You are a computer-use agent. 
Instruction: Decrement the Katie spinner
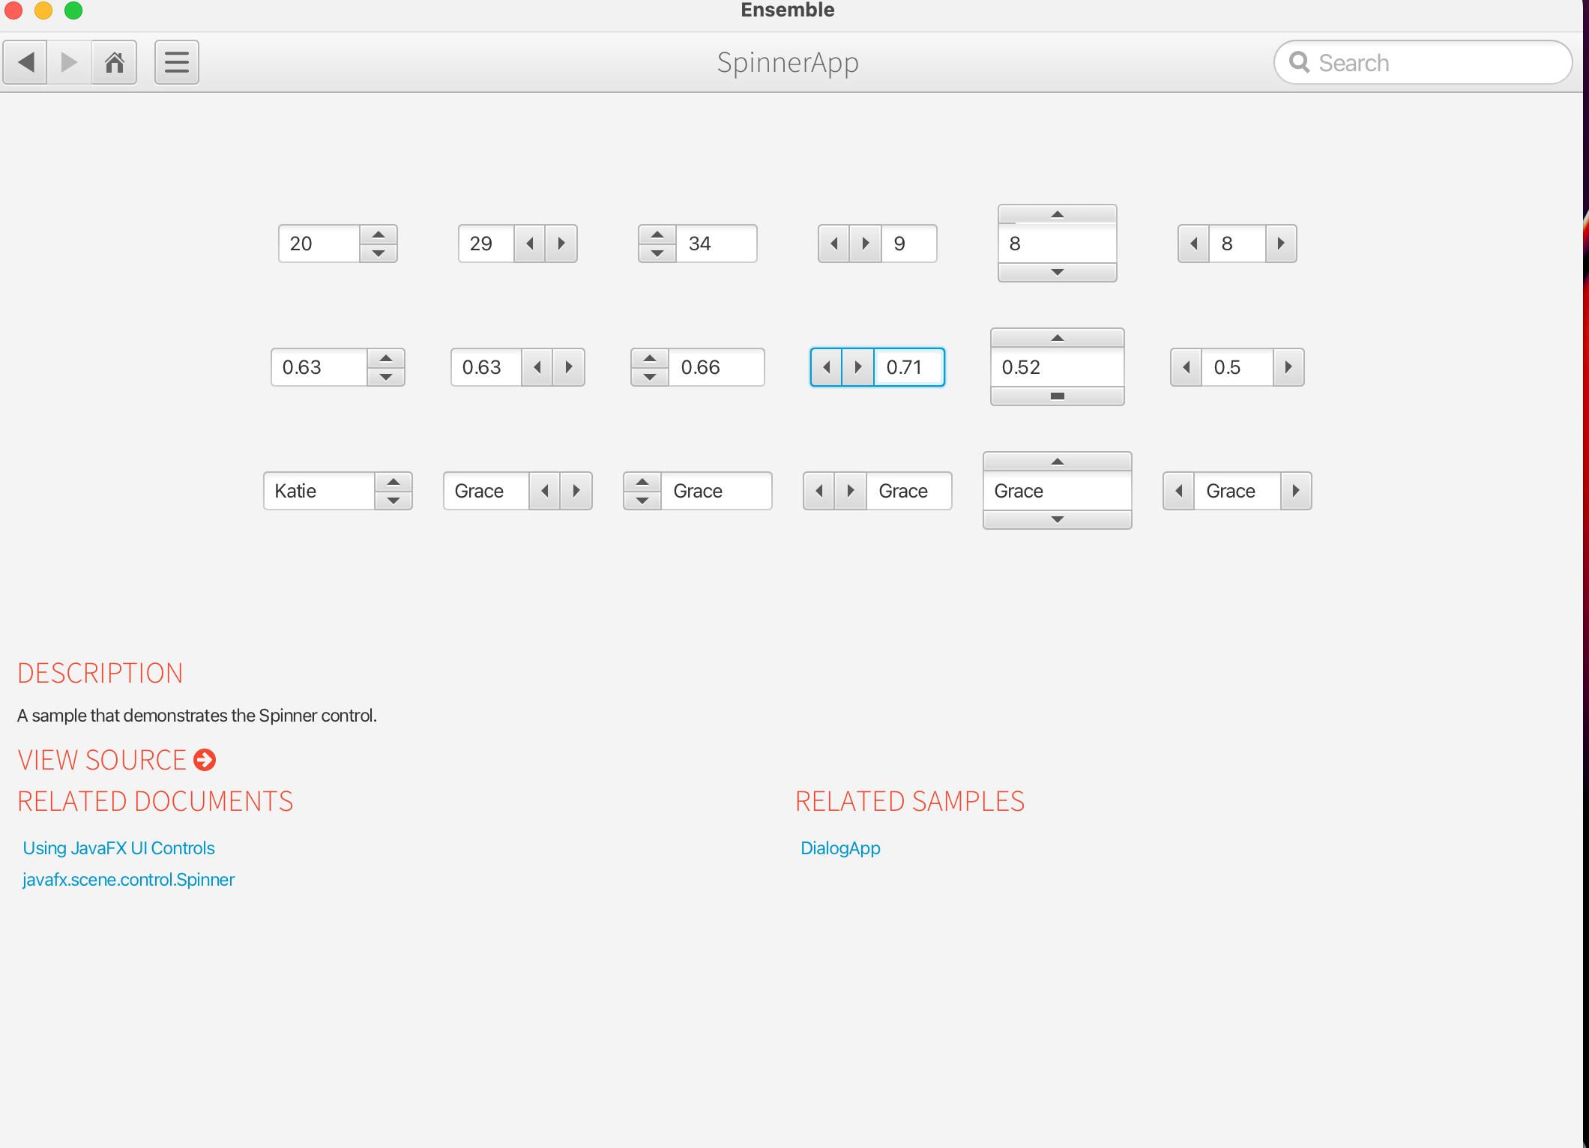click(394, 501)
